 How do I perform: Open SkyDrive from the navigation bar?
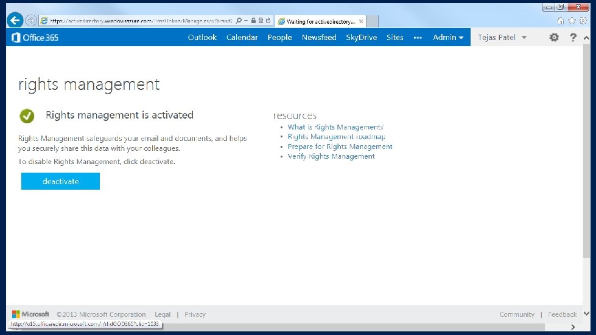362,37
